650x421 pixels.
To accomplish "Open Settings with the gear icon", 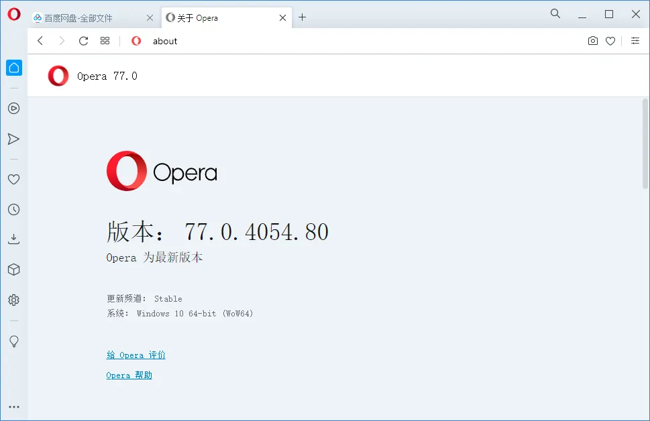I will pyautogui.click(x=13, y=300).
